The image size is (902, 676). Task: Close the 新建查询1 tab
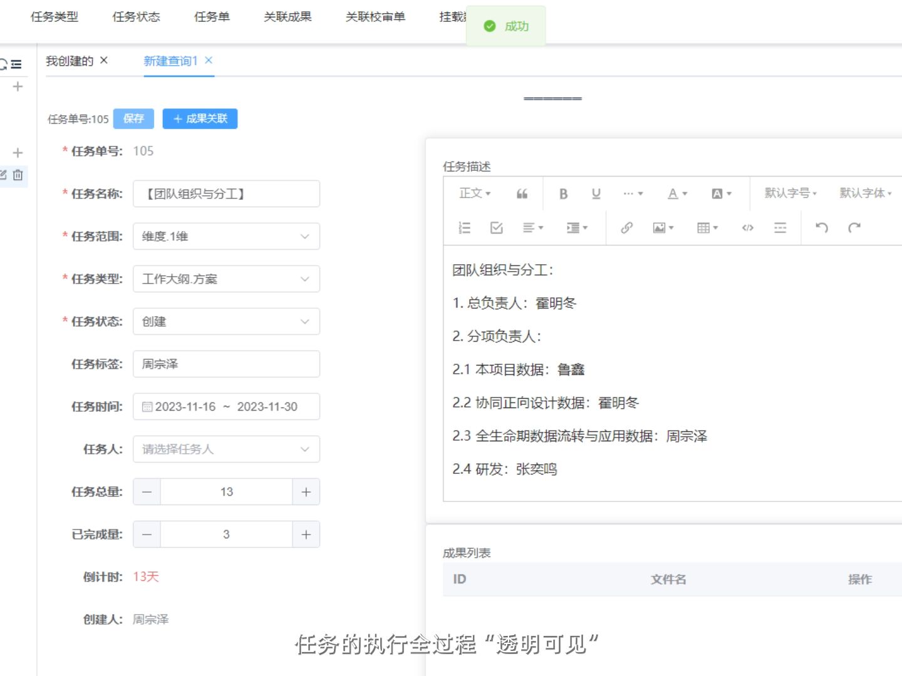209,60
